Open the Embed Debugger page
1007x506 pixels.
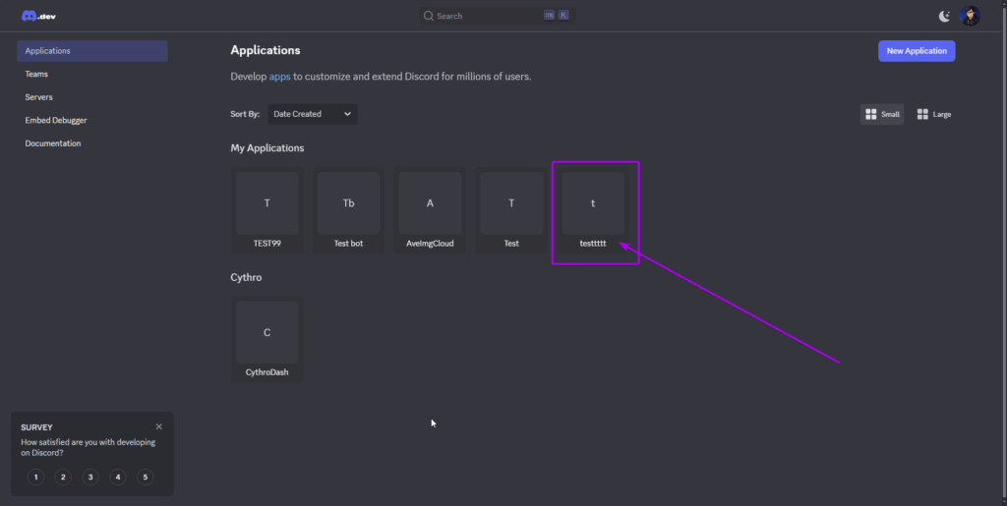56,120
